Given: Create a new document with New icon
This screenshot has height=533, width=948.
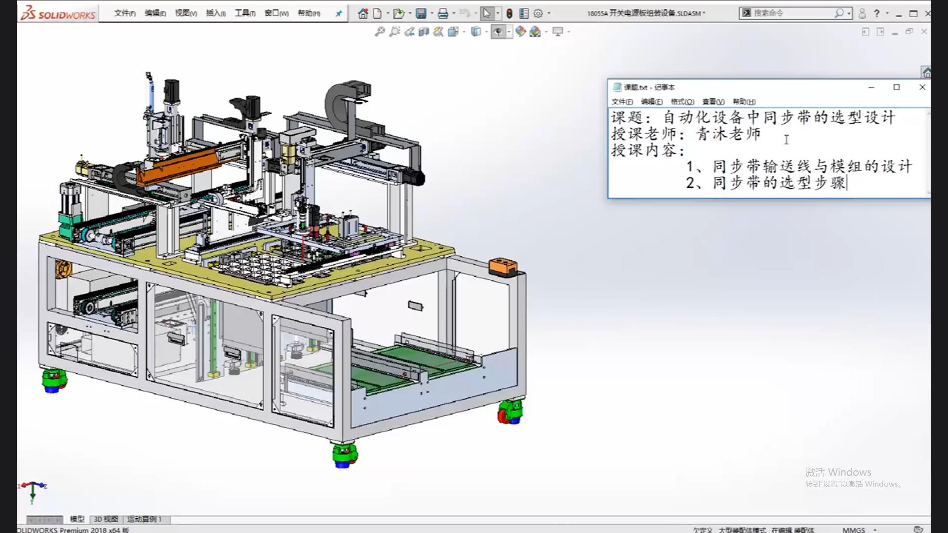Looking at the screenshot, I should click(x=377, y=13).
